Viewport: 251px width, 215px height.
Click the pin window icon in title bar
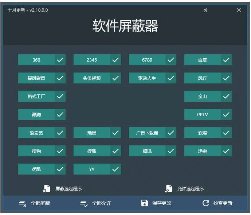205,10
